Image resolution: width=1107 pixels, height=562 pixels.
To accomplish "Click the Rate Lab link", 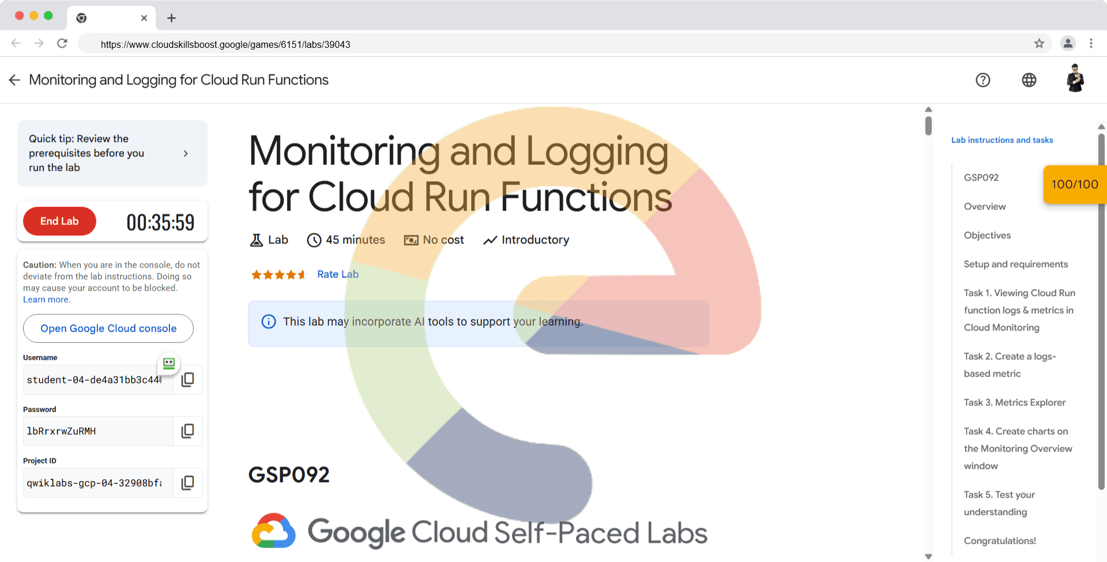I will coord(338,274).
